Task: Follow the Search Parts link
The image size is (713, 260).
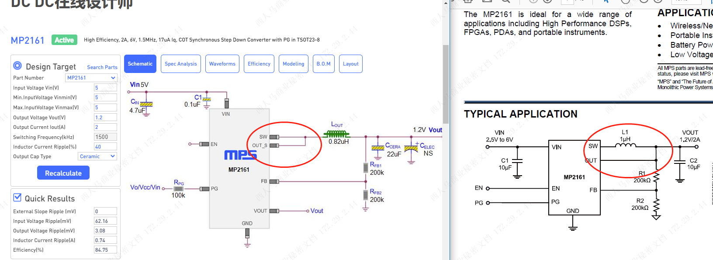Action: pyautogui.click(x=102, y=67)
